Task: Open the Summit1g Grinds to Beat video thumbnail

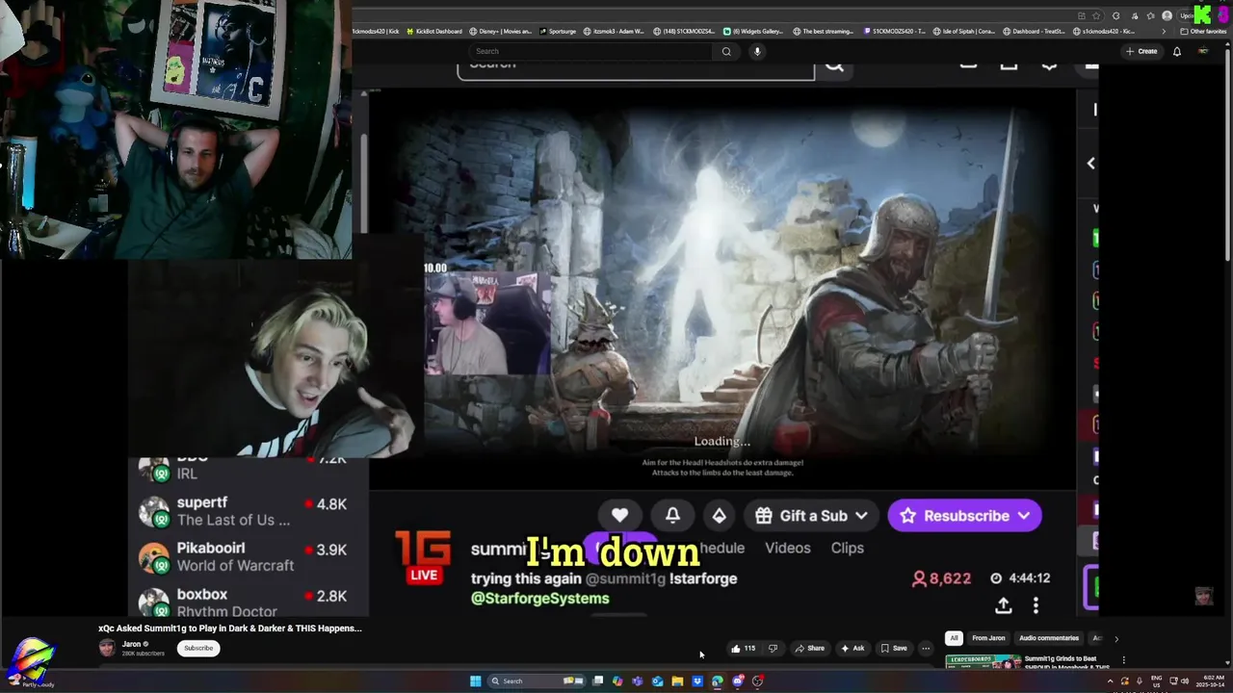Action: coord(984,661)
